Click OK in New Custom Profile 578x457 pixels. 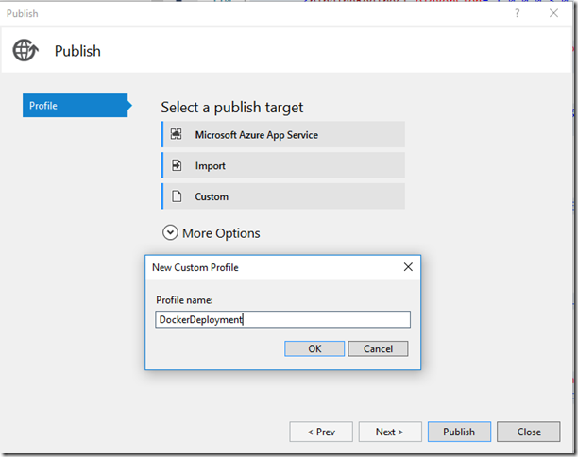314,348
